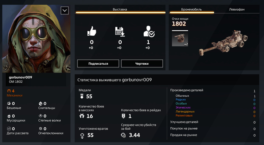Select the Бронемобиль tab
264x145 pixels.
coord(192,9)
